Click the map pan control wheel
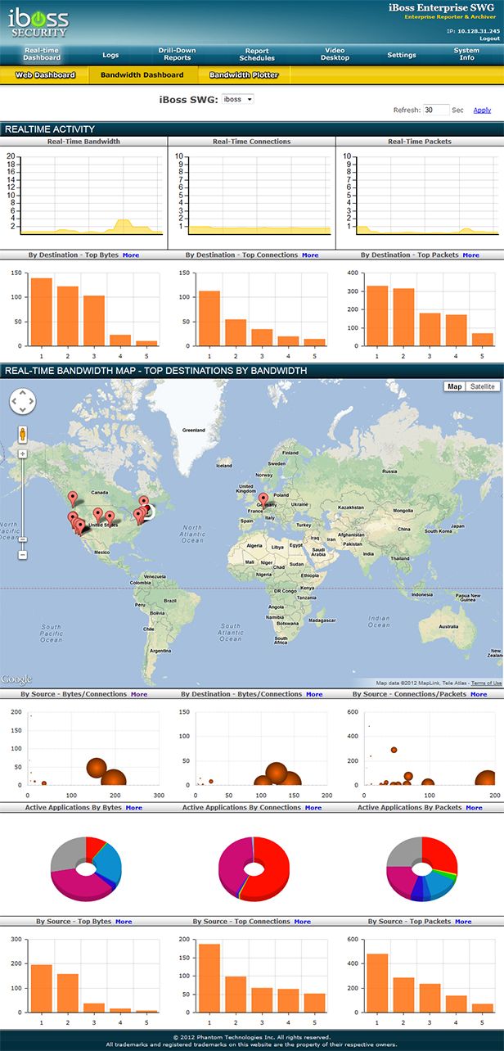Screen dimensions: 504x1051 pyautogui.click(x=23, y=402)
